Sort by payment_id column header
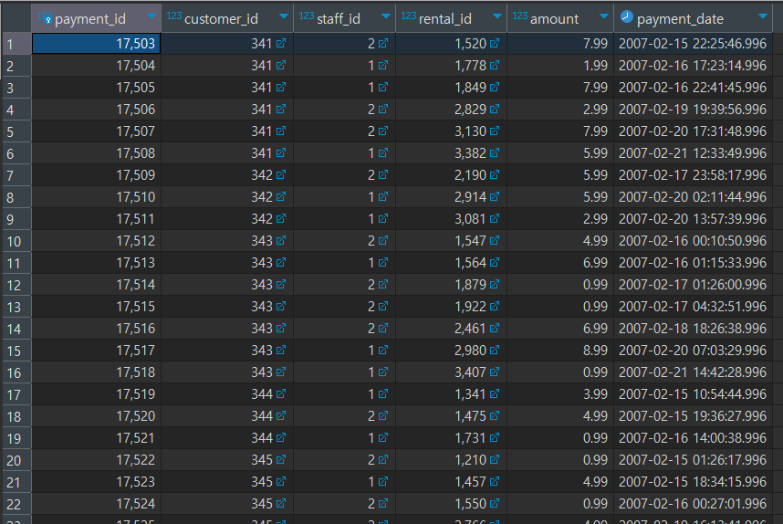Screen dimensions: 783x524 click(90, 19)
